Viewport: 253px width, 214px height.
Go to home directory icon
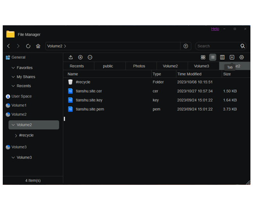tap(38, 46)
